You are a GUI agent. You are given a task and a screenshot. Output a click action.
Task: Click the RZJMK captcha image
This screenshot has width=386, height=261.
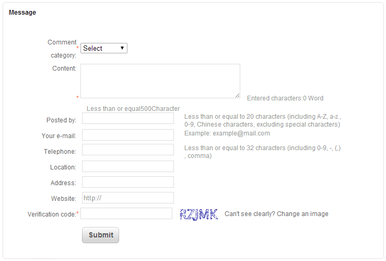(198, 214)
